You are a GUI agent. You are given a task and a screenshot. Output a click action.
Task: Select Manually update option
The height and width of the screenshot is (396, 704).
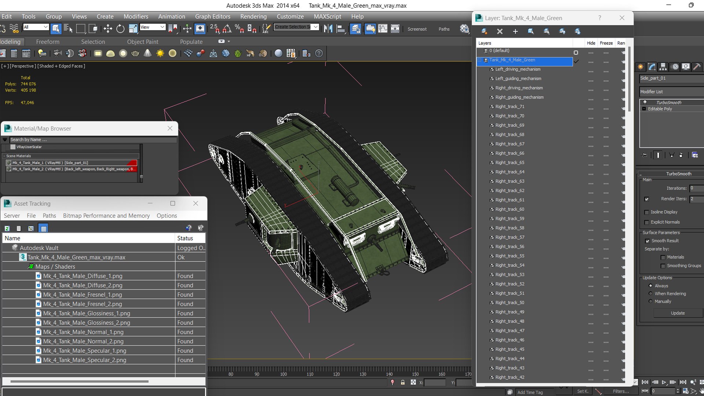tap(650, 301)
